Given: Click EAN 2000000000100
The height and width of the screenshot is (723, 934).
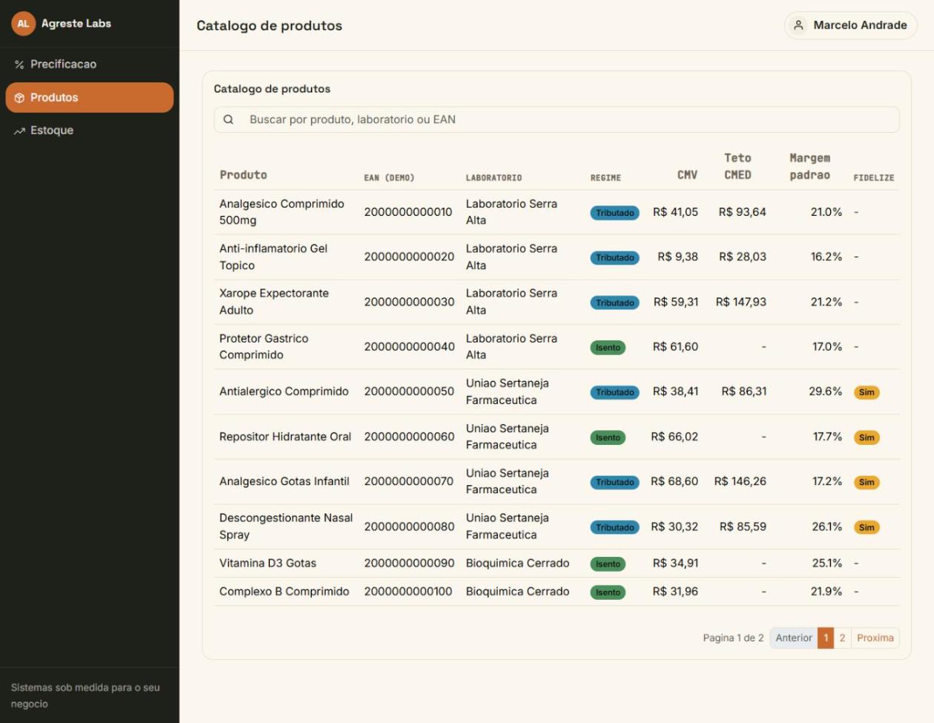Looking at the screenshot, I should (x=408, y=592).
